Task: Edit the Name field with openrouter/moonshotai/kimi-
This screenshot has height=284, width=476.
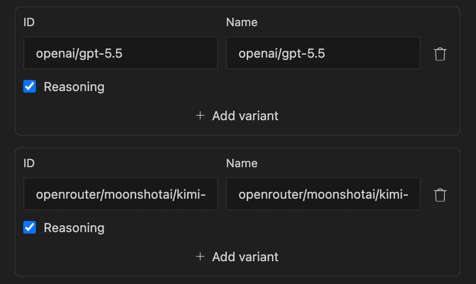Action: click(323, 194)
